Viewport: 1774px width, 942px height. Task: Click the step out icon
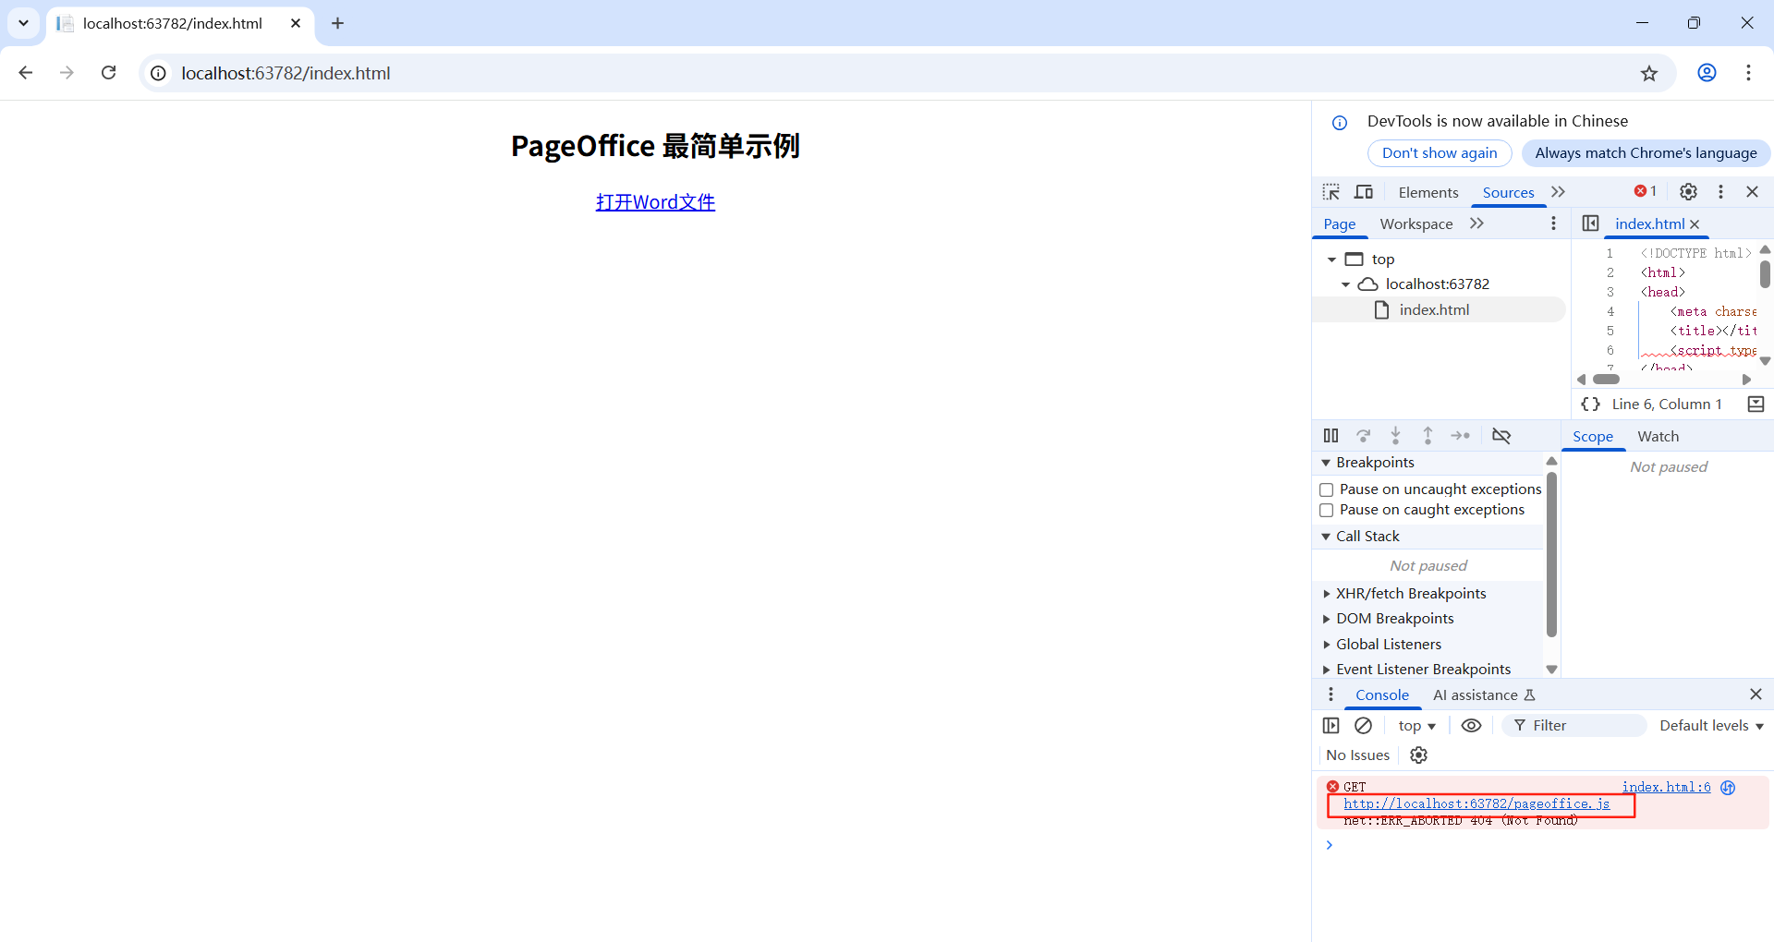coord(1428,436)
